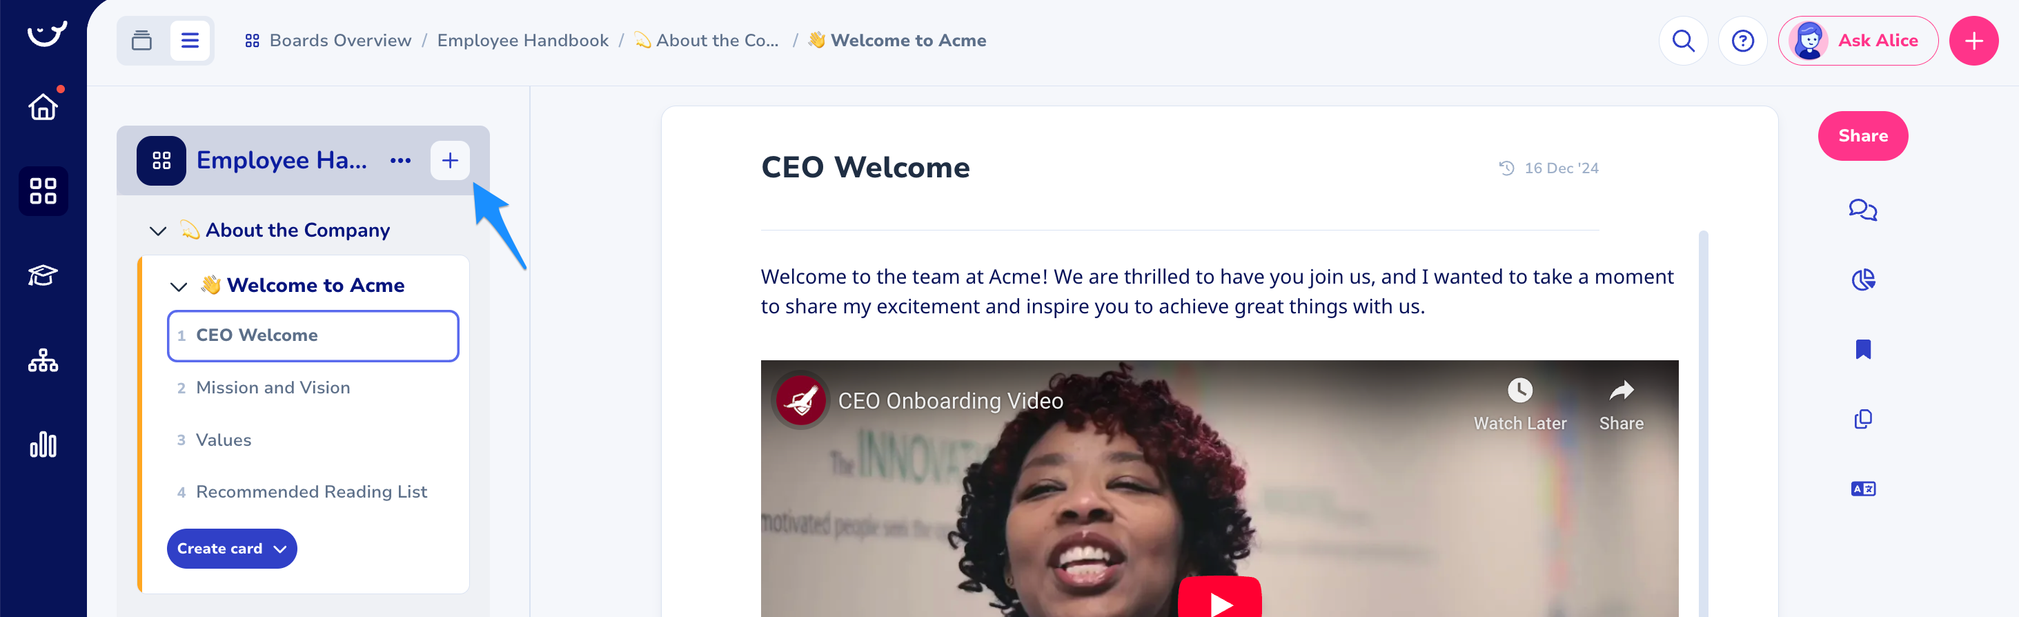Open the Create card dropdown

[232, 548]
